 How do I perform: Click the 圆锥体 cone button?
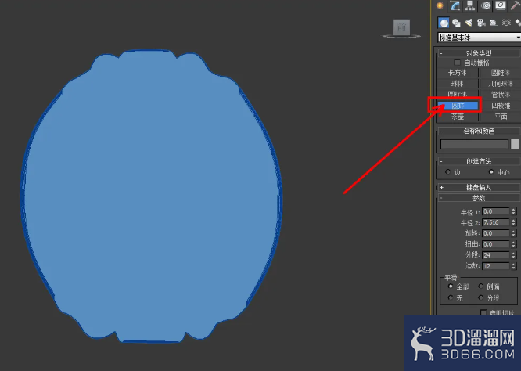tap(501, 73)
